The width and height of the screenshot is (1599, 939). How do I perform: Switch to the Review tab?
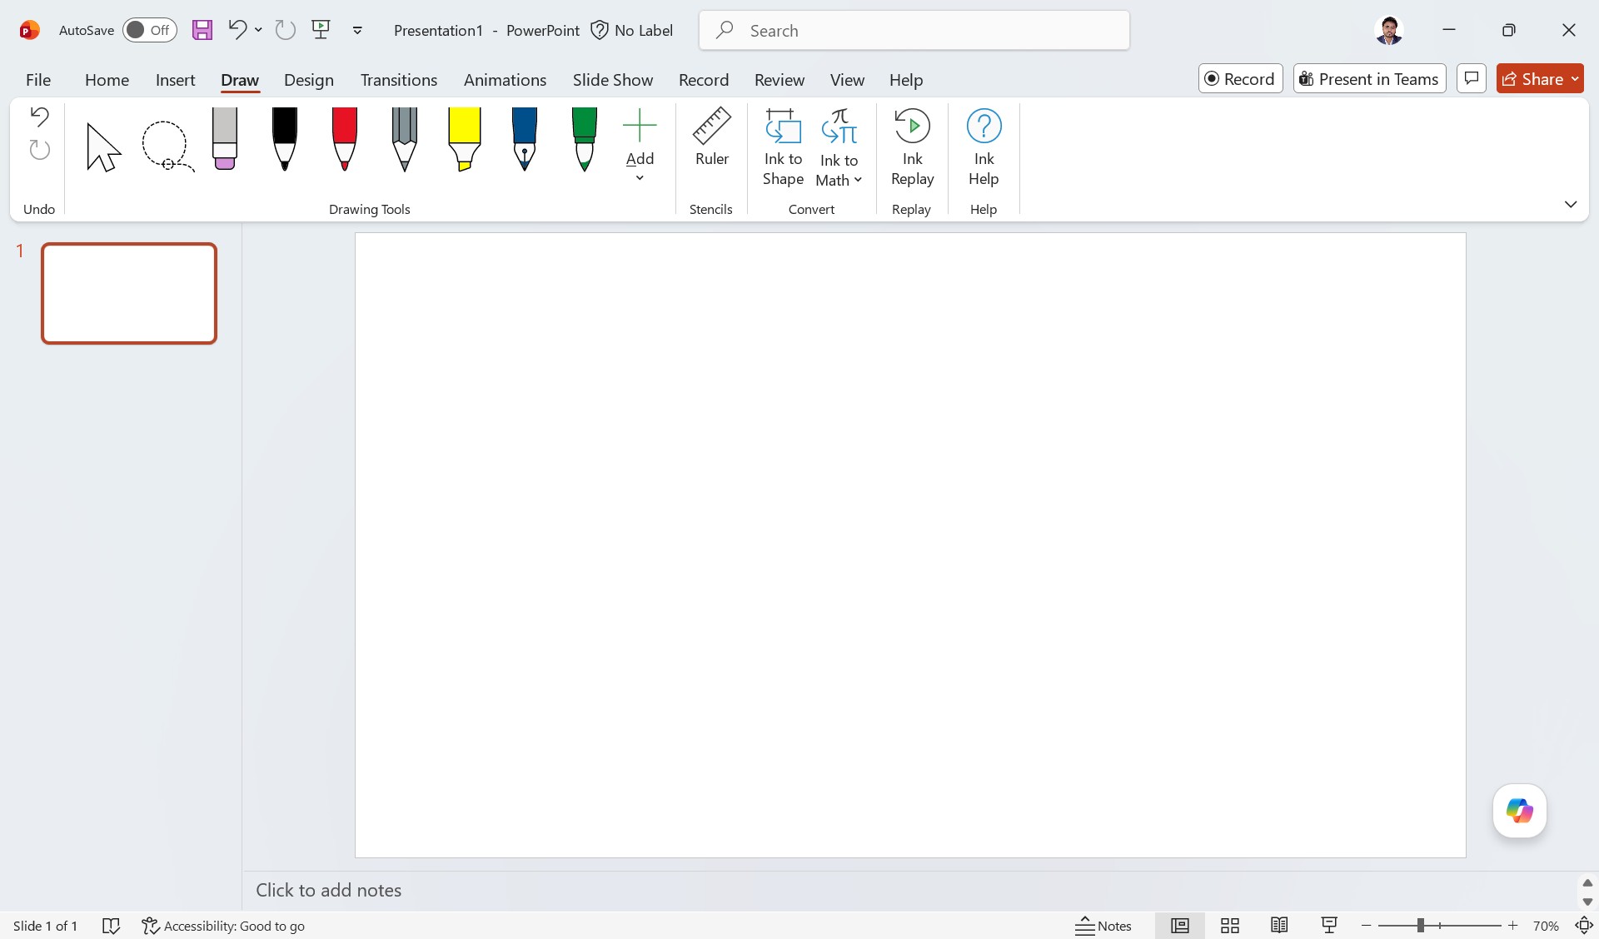pyautogui.click(x=779, y=79)
